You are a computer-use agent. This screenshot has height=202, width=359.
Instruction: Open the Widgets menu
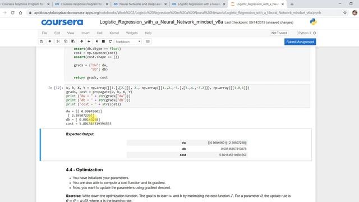coord(132,33)
